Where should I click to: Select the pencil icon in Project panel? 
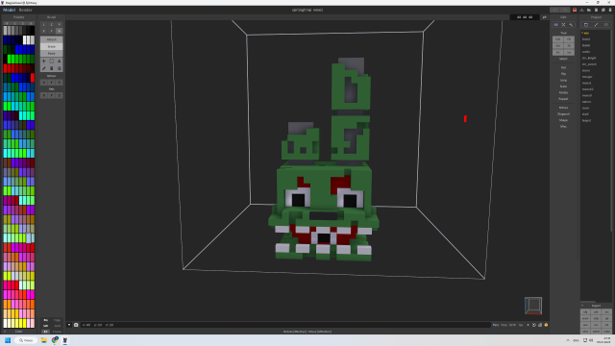(596, 25)
